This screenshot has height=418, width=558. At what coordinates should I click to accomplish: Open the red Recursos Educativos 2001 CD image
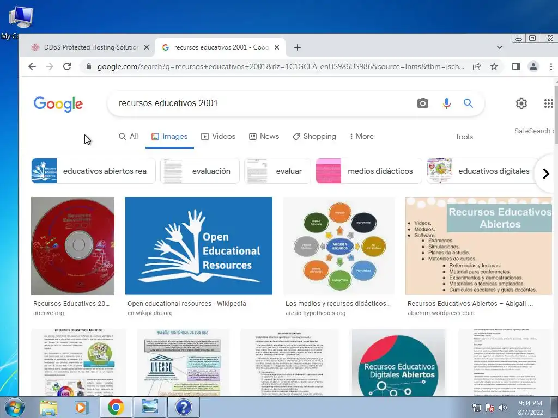point(72,246)
